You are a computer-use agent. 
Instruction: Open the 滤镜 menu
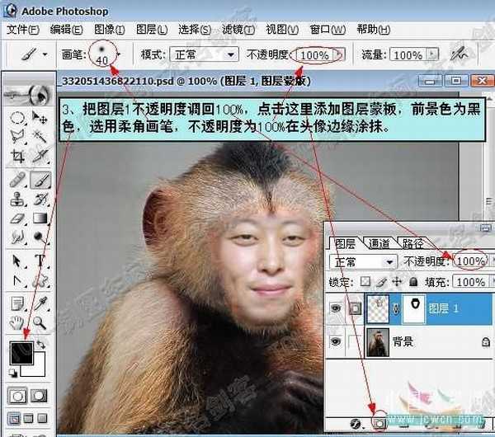pos(238,30)
